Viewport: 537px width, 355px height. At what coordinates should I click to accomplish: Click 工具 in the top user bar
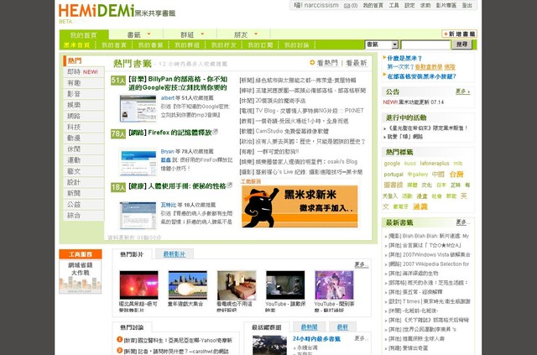tap(394, 6)
